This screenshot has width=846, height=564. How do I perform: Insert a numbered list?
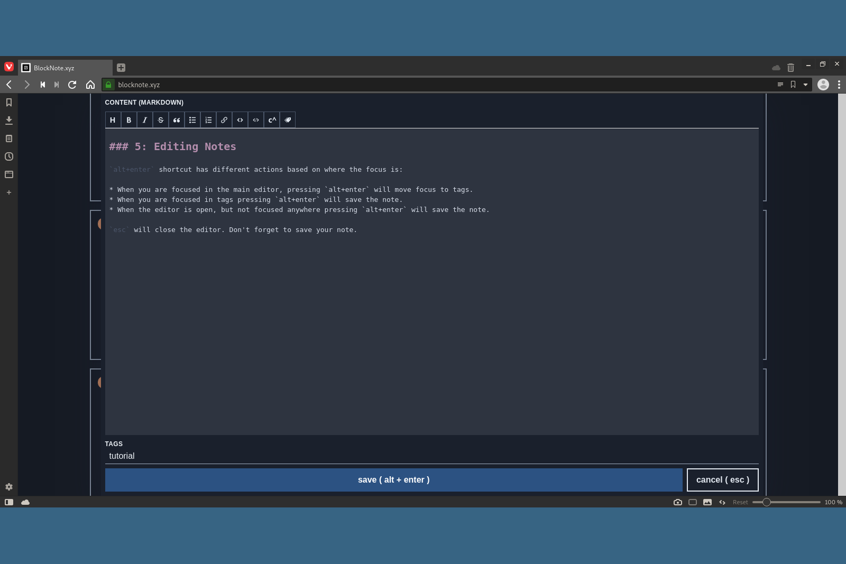pos(208,120)
